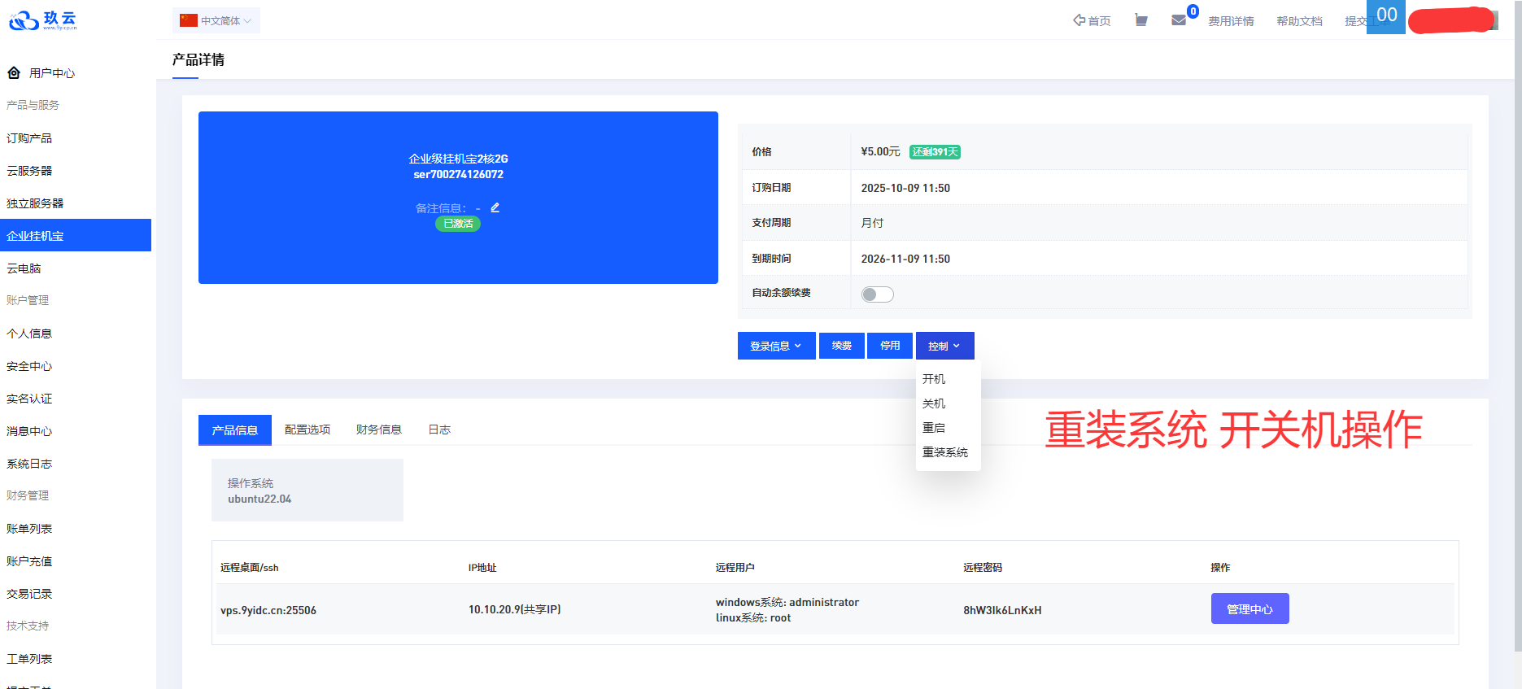This screenshot has width=1522, height=689.
Task: Click the 首页 home arrow icon
Action: click(x=1079, y=20)
